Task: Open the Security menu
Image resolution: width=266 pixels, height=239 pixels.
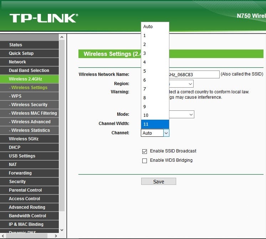Action: point(29,182)
